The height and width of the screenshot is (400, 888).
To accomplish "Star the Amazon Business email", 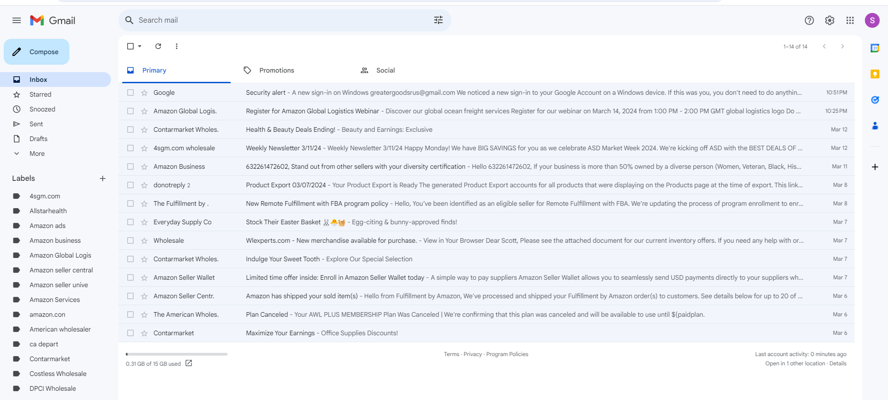I will 144,167.
